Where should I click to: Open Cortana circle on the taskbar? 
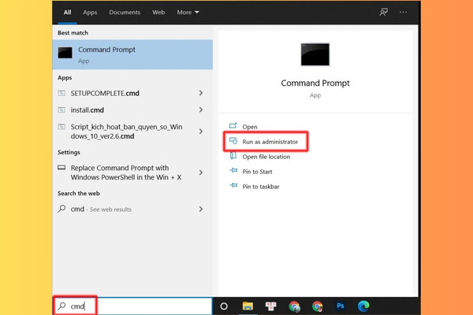coord(224,306)
